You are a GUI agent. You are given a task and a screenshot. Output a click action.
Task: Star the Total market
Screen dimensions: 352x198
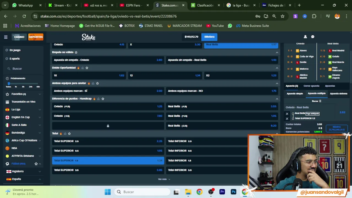pos(69,134)
